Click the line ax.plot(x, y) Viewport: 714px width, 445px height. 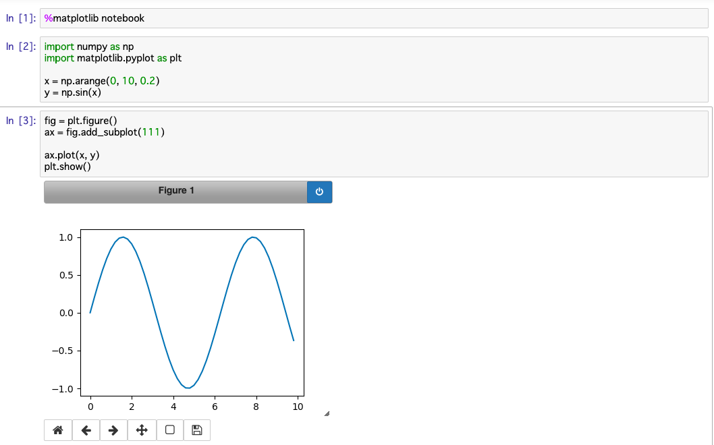(x=72, y=155)
